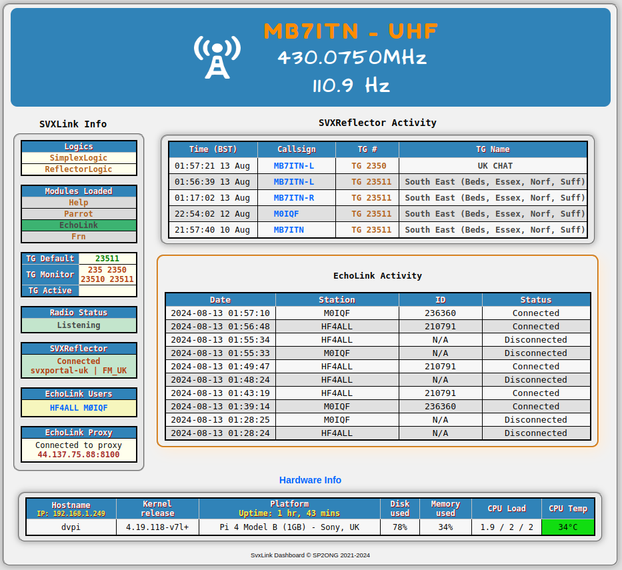The image size is (622, 570).
Task: Click the Hardware Info heading
Action: coord(310,480)
